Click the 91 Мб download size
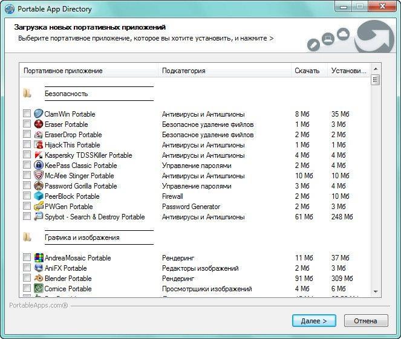Image resolution: width=401 pixels, height=339 pixels. [x=304, y=279]
